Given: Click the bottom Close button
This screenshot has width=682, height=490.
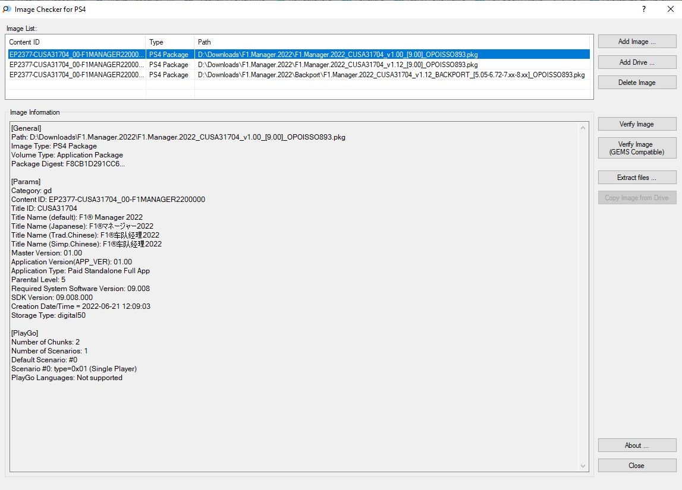Looking at the screenshot, I should click(637, 466).
